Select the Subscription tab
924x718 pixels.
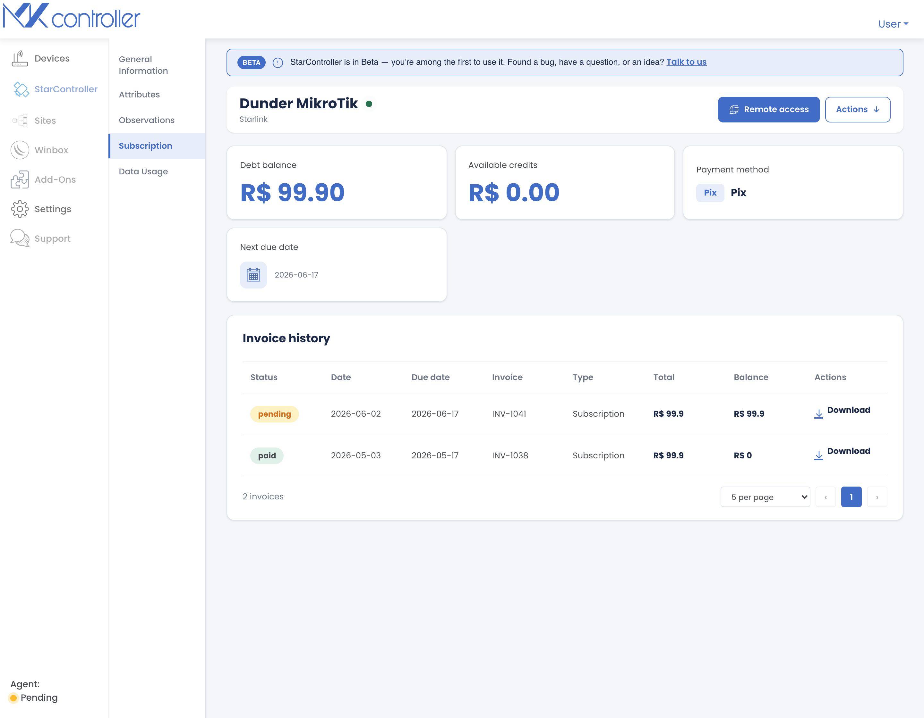coord(157,146)
